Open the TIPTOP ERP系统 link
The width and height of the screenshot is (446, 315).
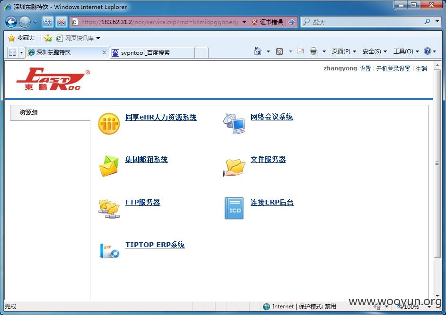pos(155,245)
